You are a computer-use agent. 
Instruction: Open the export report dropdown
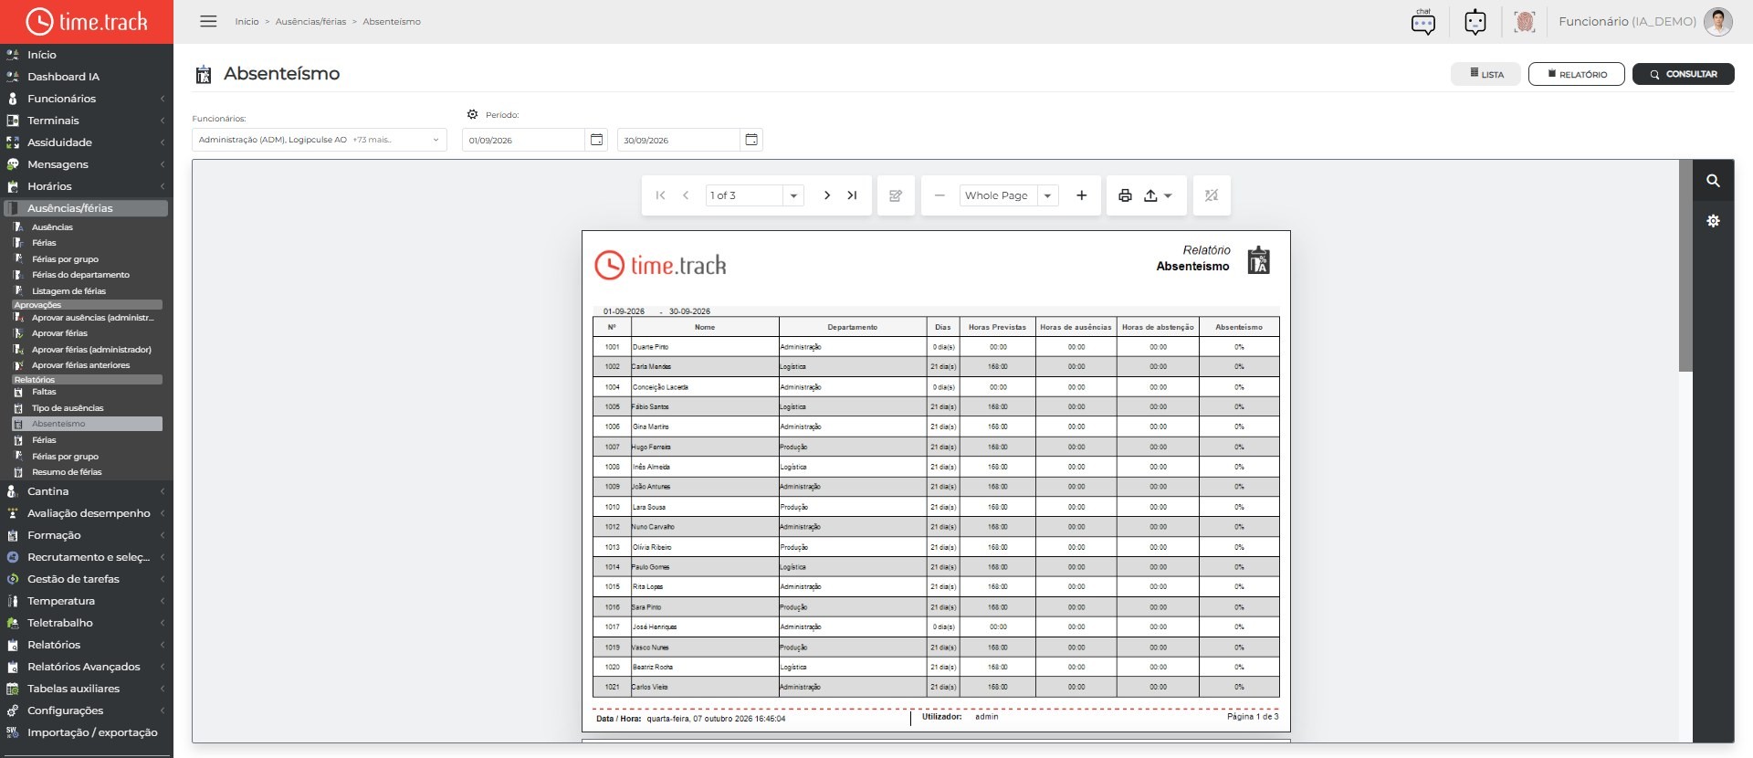pos(1158,195)
